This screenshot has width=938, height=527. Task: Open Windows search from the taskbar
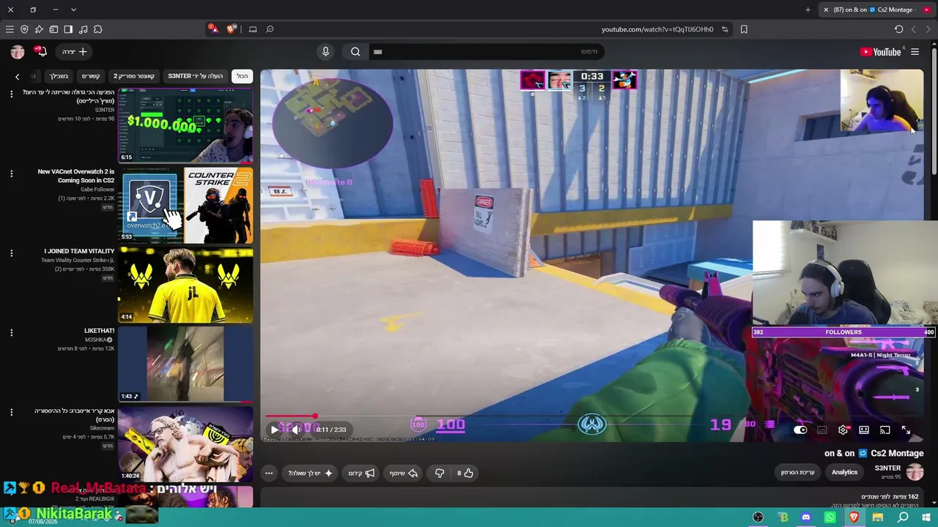pyautogui.click(x=903, y=517)
